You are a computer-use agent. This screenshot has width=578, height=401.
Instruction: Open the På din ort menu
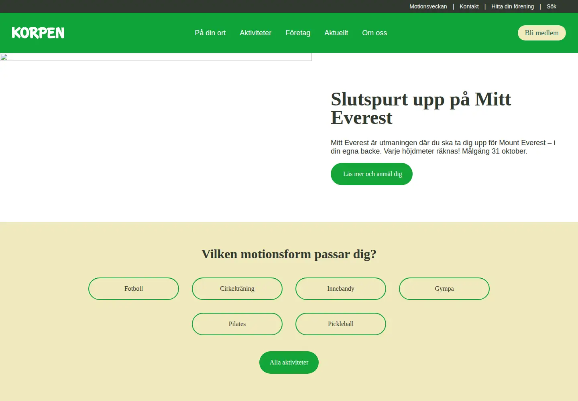[x=210, y=33]
